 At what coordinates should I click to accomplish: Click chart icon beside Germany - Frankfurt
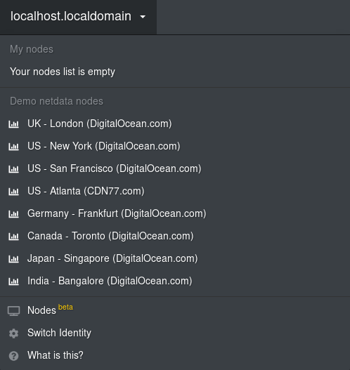point(13,214)
